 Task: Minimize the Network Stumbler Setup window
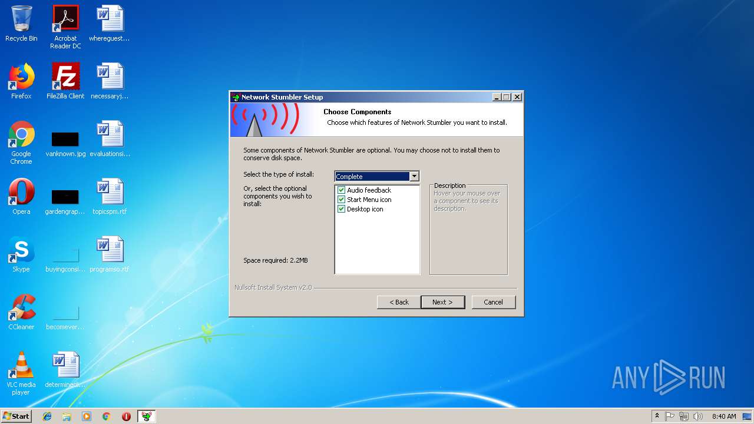point(497,97)
